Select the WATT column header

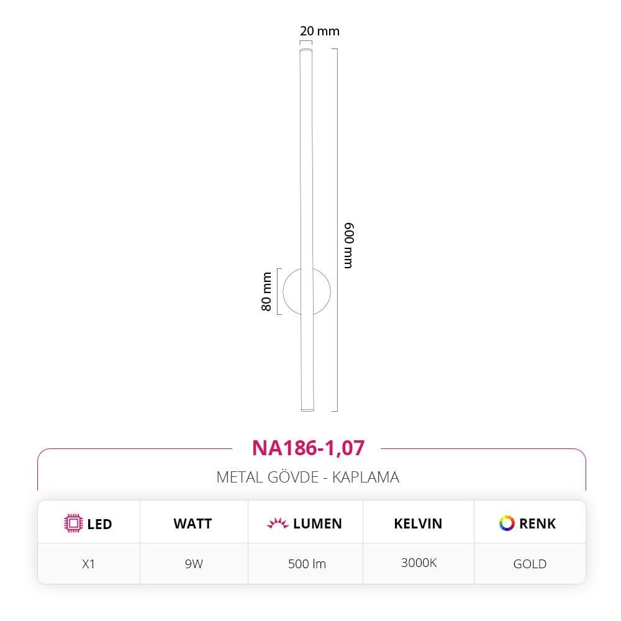pyautogui.click(x=193, y=524)
